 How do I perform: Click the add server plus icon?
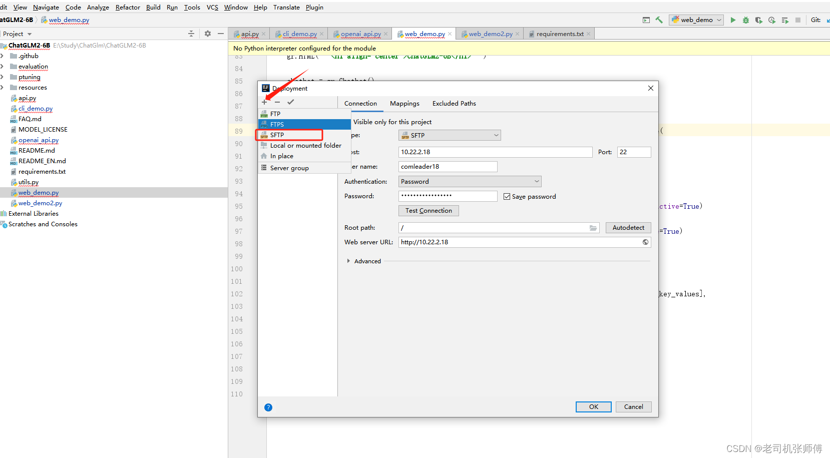pos(264,102)
